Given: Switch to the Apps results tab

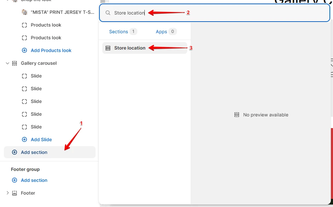Looking at the screenshot, I should click(x=166, y=31).
